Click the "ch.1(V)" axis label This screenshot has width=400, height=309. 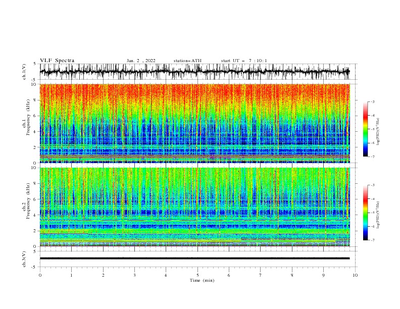24,72
